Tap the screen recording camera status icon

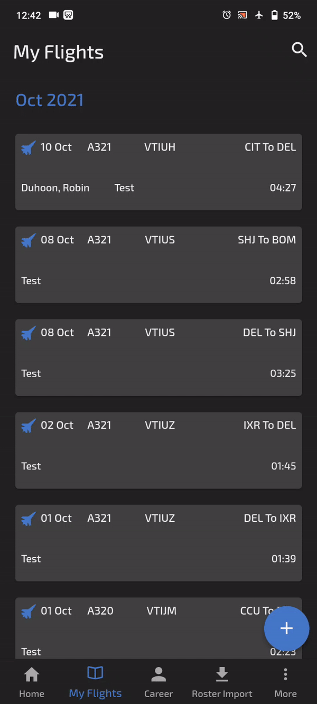54,15
